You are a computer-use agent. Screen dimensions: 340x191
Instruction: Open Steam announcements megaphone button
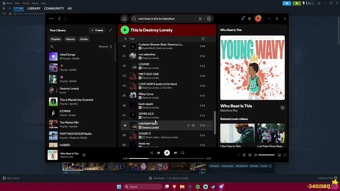[287, 3]
